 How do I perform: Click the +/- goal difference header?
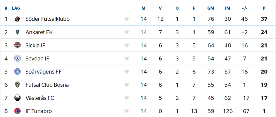point(244,8)
